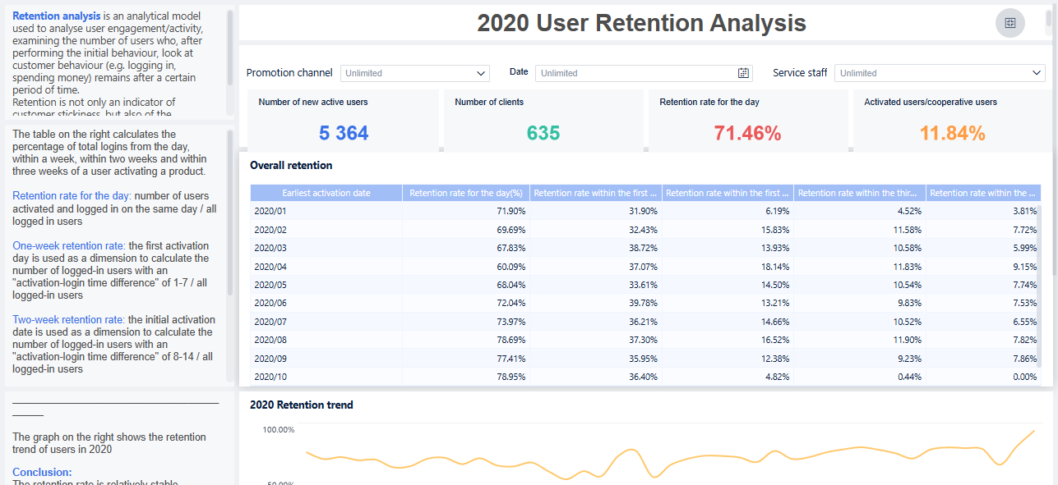Click the exit fullscreen icon at top right
Screen dimensions: 1058x485
[x=1009, y=23]
